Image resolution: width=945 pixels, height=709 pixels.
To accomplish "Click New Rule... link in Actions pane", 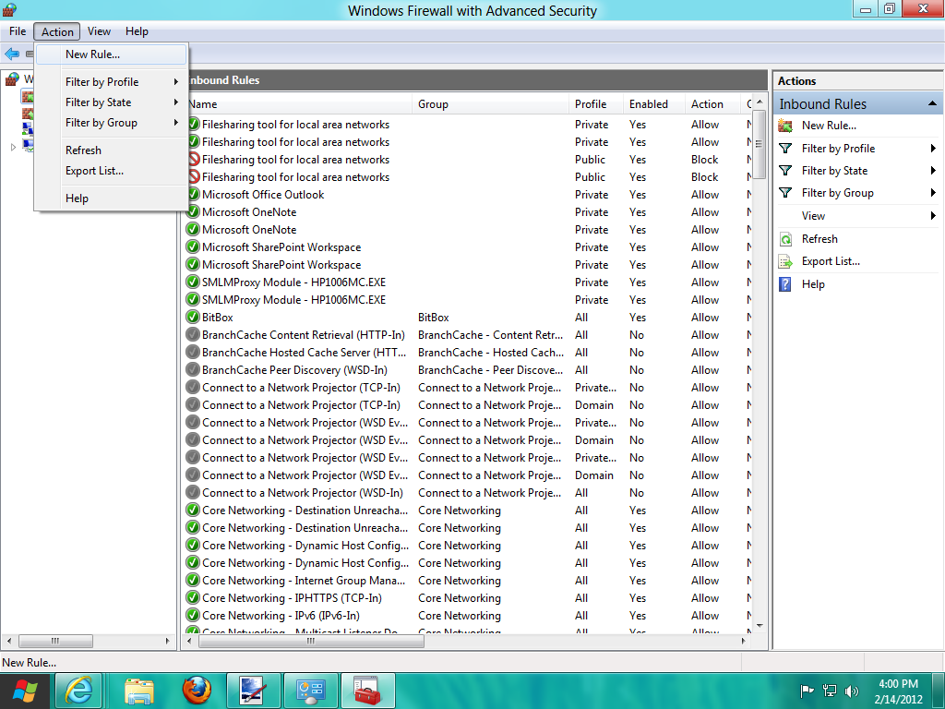I will click(x=829, y=126).
